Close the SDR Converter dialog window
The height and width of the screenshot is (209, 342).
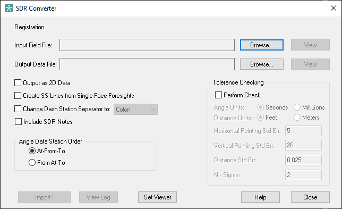pos(334,8)
